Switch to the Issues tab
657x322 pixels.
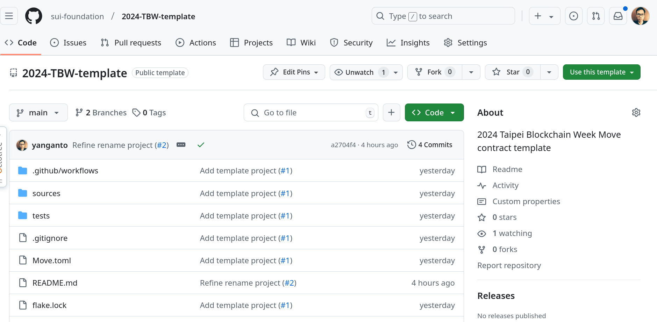click(68, 43)
